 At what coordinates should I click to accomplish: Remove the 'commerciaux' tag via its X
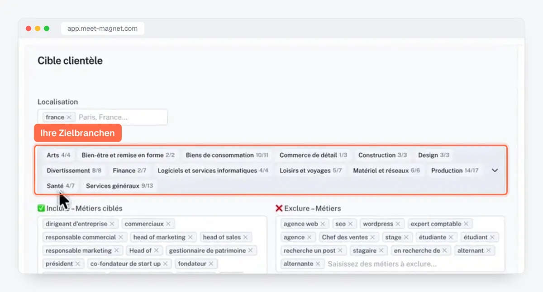[168, 224]
